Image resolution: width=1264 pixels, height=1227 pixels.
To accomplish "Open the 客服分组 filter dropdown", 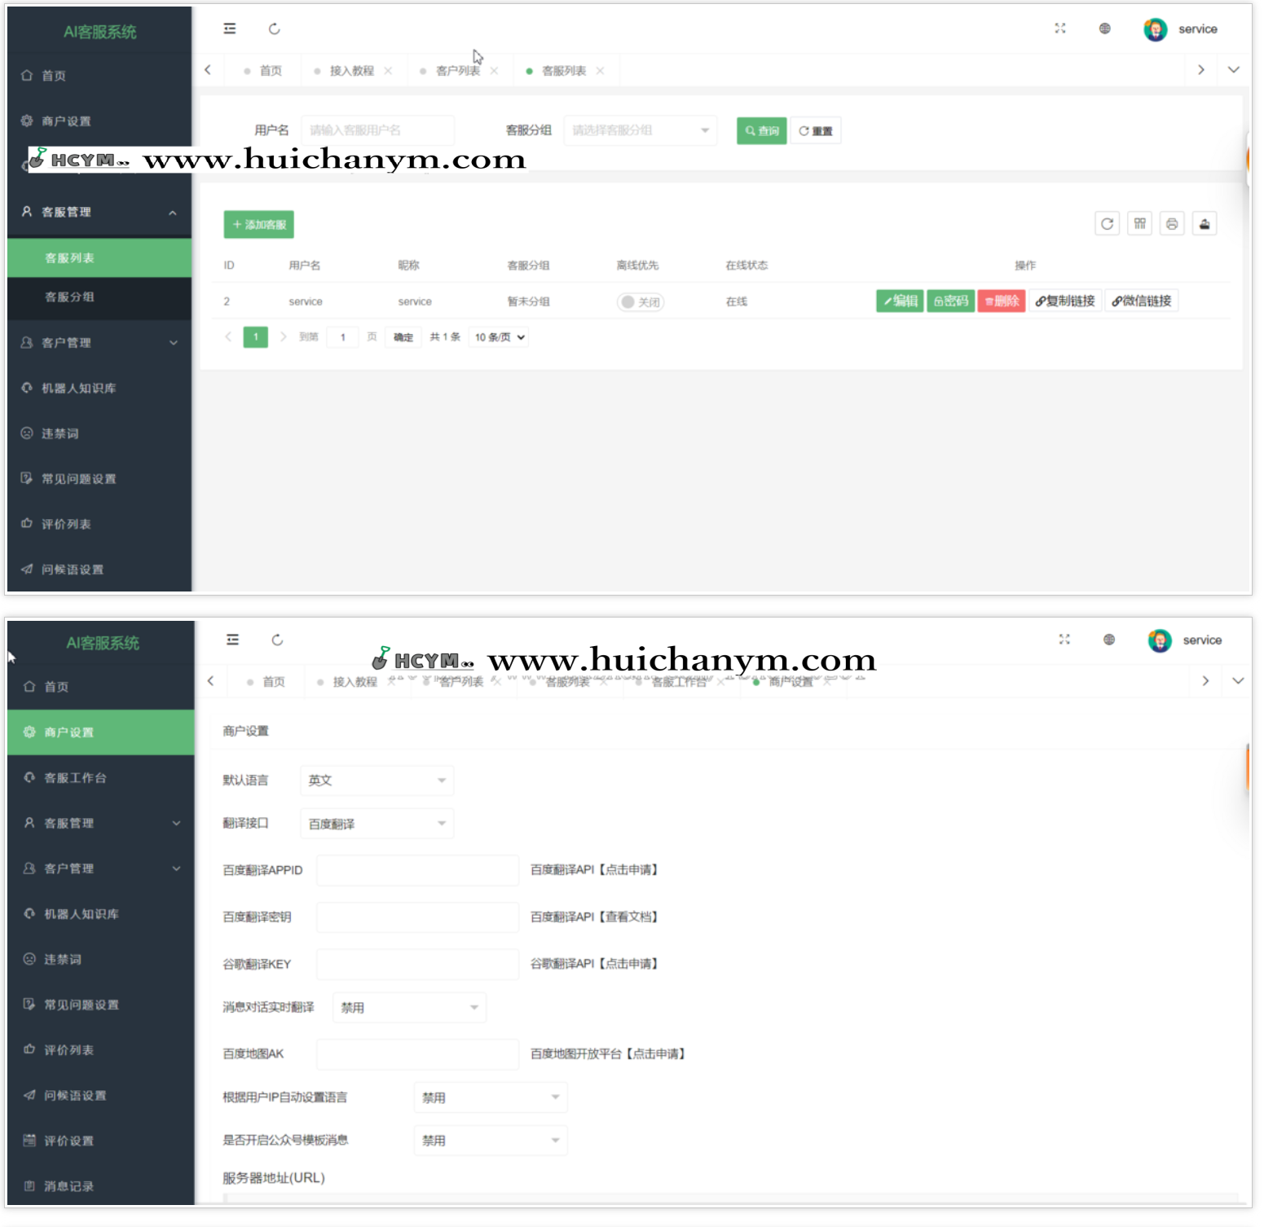I will tap(640, 130).
